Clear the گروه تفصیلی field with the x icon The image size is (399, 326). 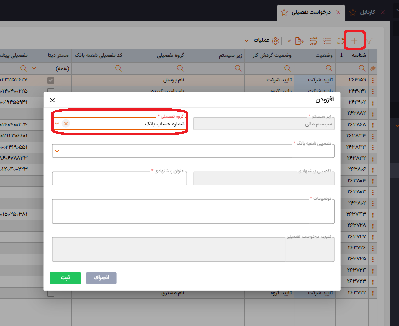[66, 124]
